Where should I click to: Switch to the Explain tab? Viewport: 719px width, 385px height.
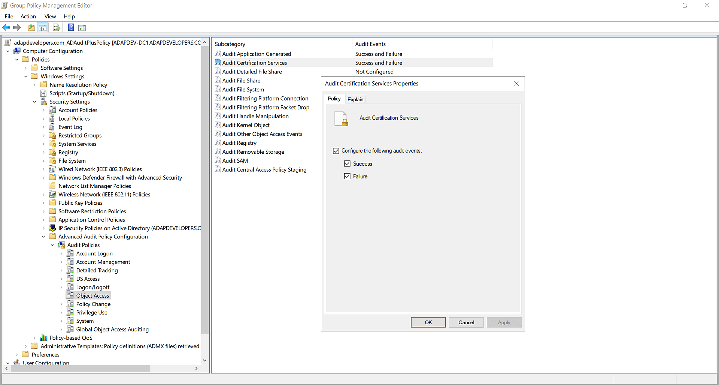355,99
